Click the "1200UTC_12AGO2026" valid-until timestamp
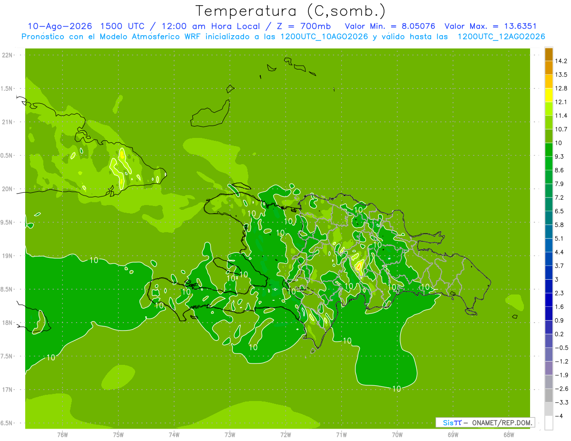Screen dimensions: 571x441 pos(501,37)
